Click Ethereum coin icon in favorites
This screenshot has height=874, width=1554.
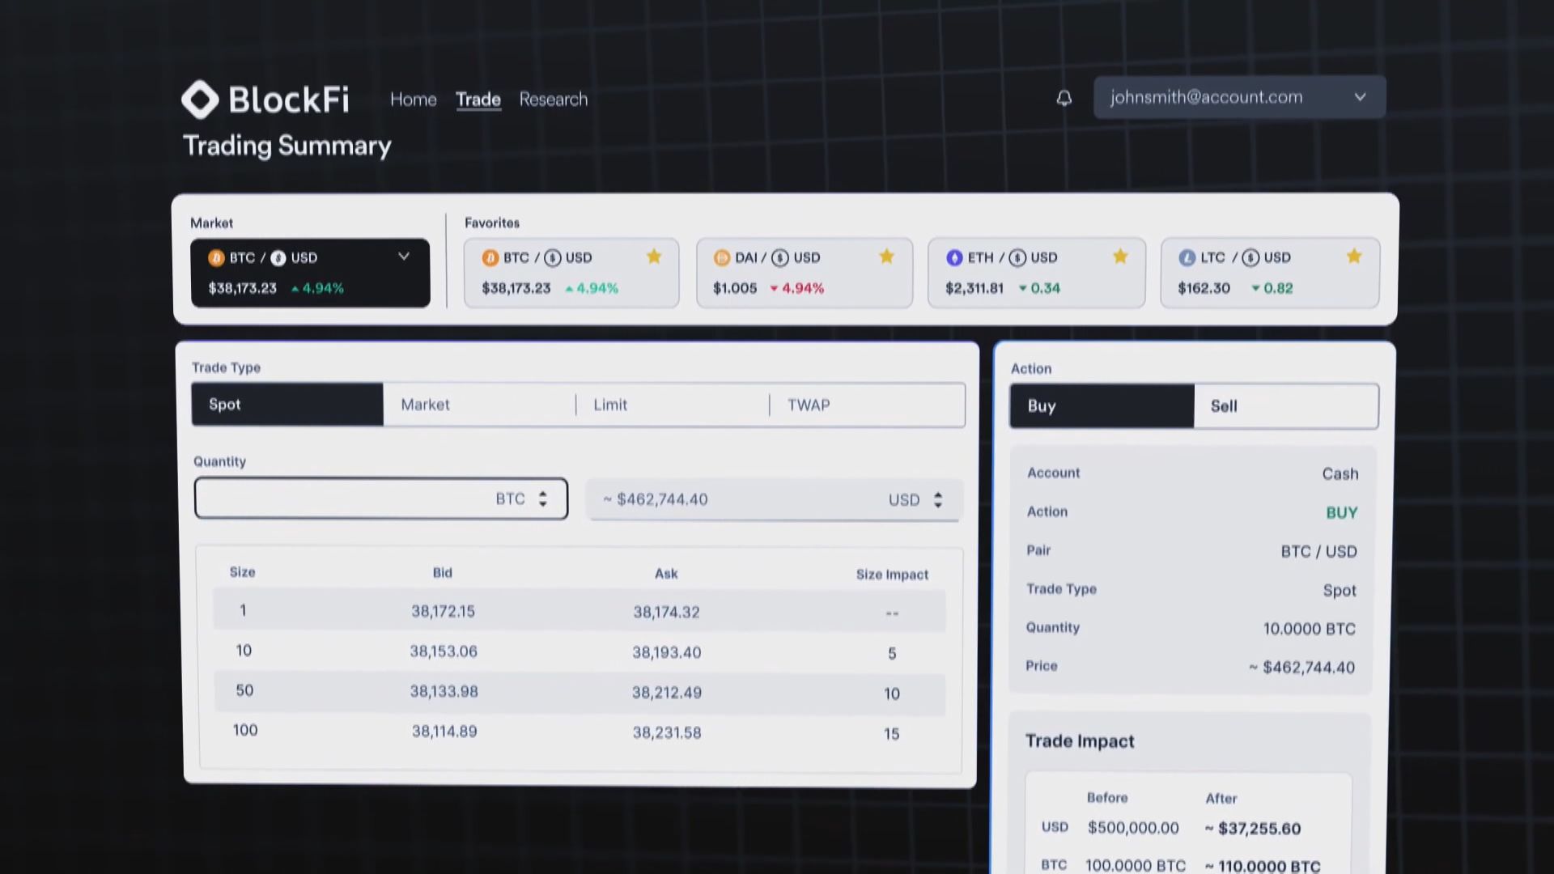pyautogui.click(x=954, y=257)
